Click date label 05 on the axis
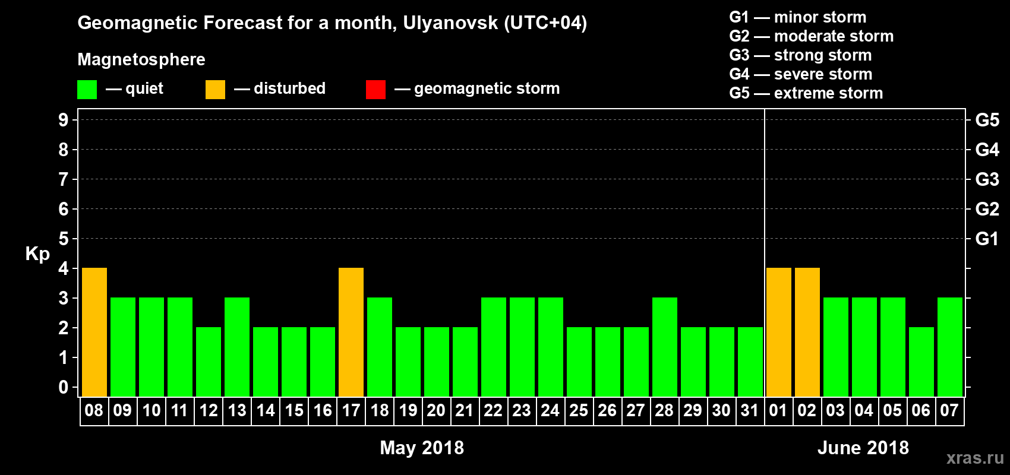This screenshot has width=1010, height=475. click(892, 410)
